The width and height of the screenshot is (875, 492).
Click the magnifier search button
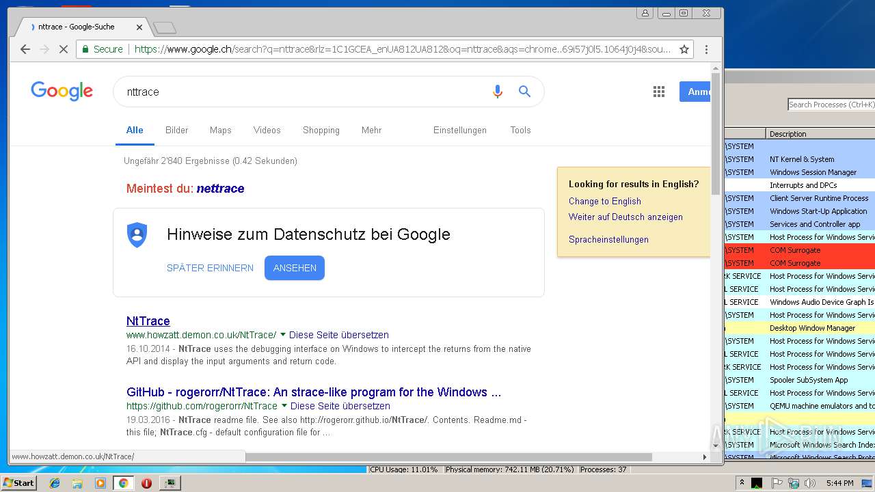pyautogui.click(x=524, y=92)
